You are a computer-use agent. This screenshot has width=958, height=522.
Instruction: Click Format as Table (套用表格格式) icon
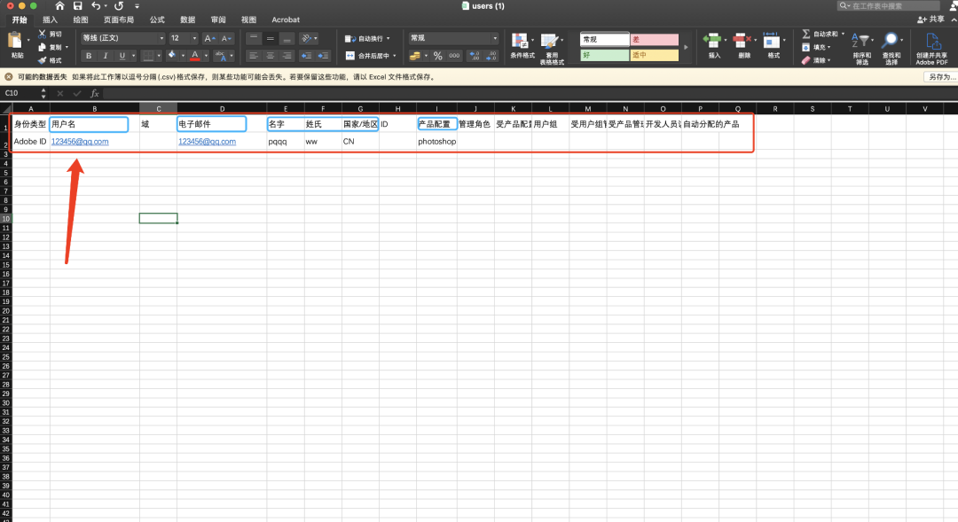click(550, 42)
